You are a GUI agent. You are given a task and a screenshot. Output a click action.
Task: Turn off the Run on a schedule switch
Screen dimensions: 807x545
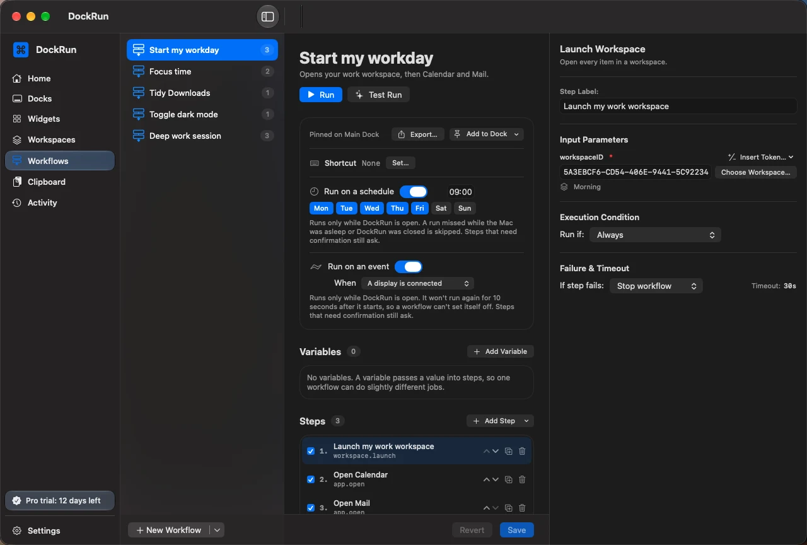tap(414, 192)
